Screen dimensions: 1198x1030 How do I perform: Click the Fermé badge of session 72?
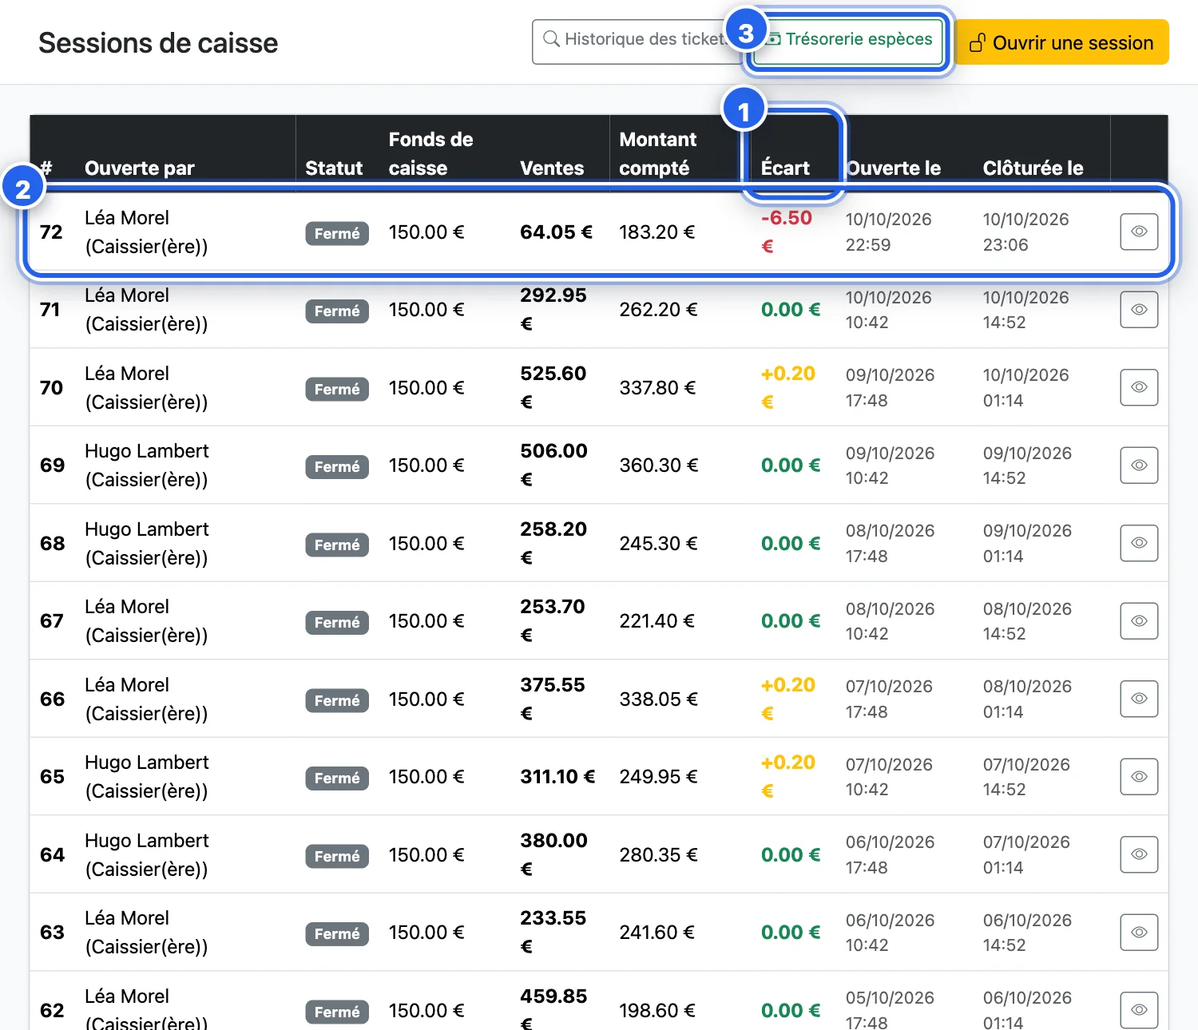click(337, 233)
